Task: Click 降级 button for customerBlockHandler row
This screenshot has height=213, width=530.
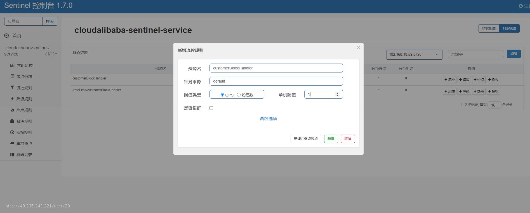Action: coord(464,80)
